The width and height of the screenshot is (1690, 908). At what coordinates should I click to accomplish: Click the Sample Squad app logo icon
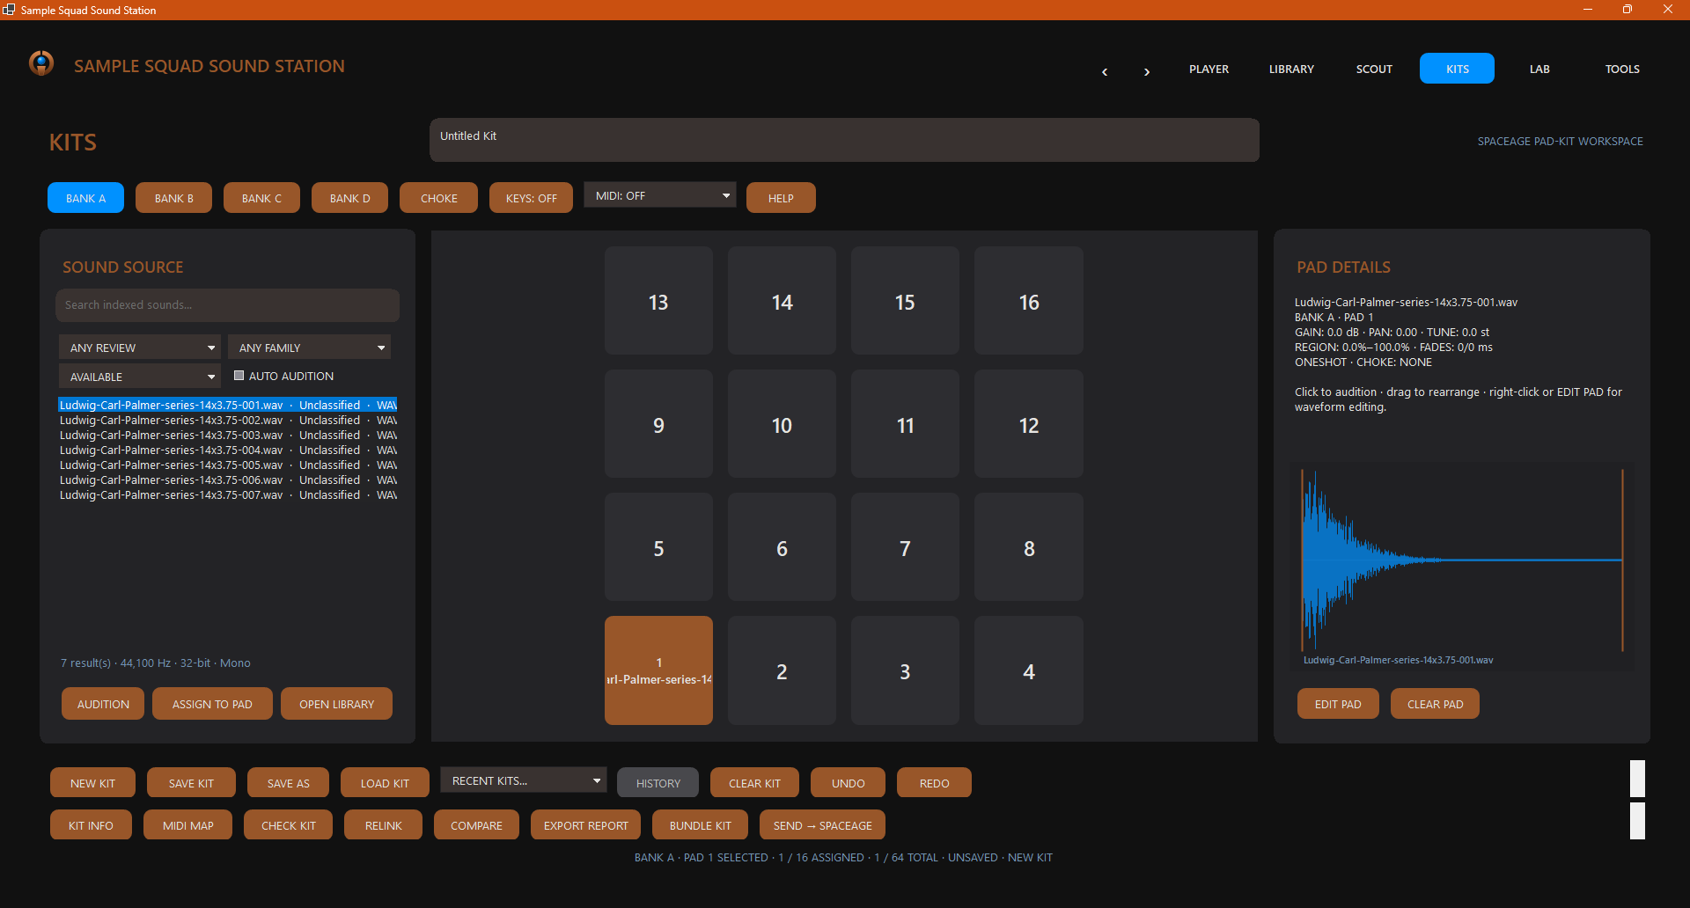(41, 63)
